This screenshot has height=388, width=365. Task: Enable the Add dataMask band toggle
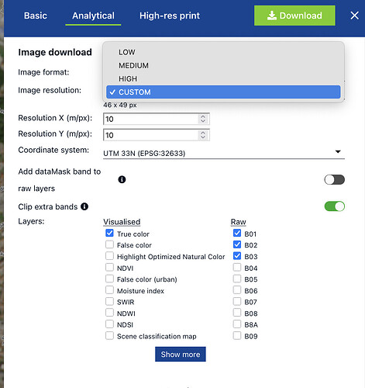click(335, 180)
